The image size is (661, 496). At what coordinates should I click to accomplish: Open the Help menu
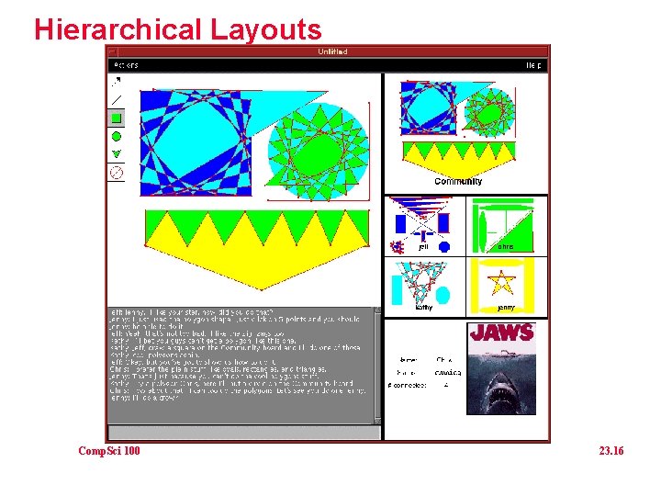coord(533,65)
